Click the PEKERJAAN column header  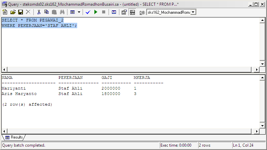[x=70, y=78]
